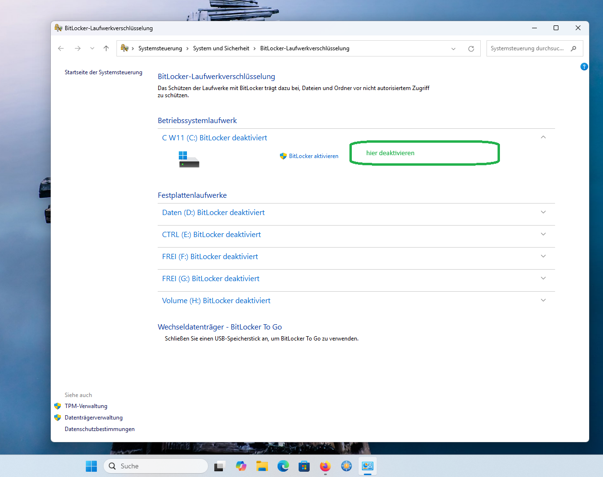Click Volume (H:) BitLocker deaktiviert
This screenshot has height=477, width=603.
[x=216, y=301]
